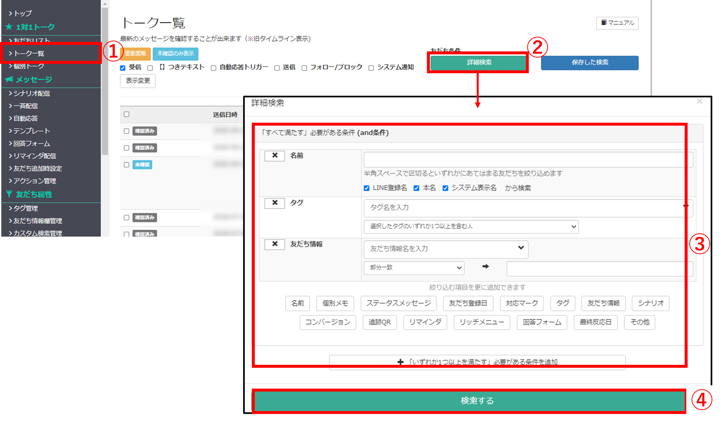Enable the フォロー/ブロック checkbox
The image size is (726, 427).
304,68
